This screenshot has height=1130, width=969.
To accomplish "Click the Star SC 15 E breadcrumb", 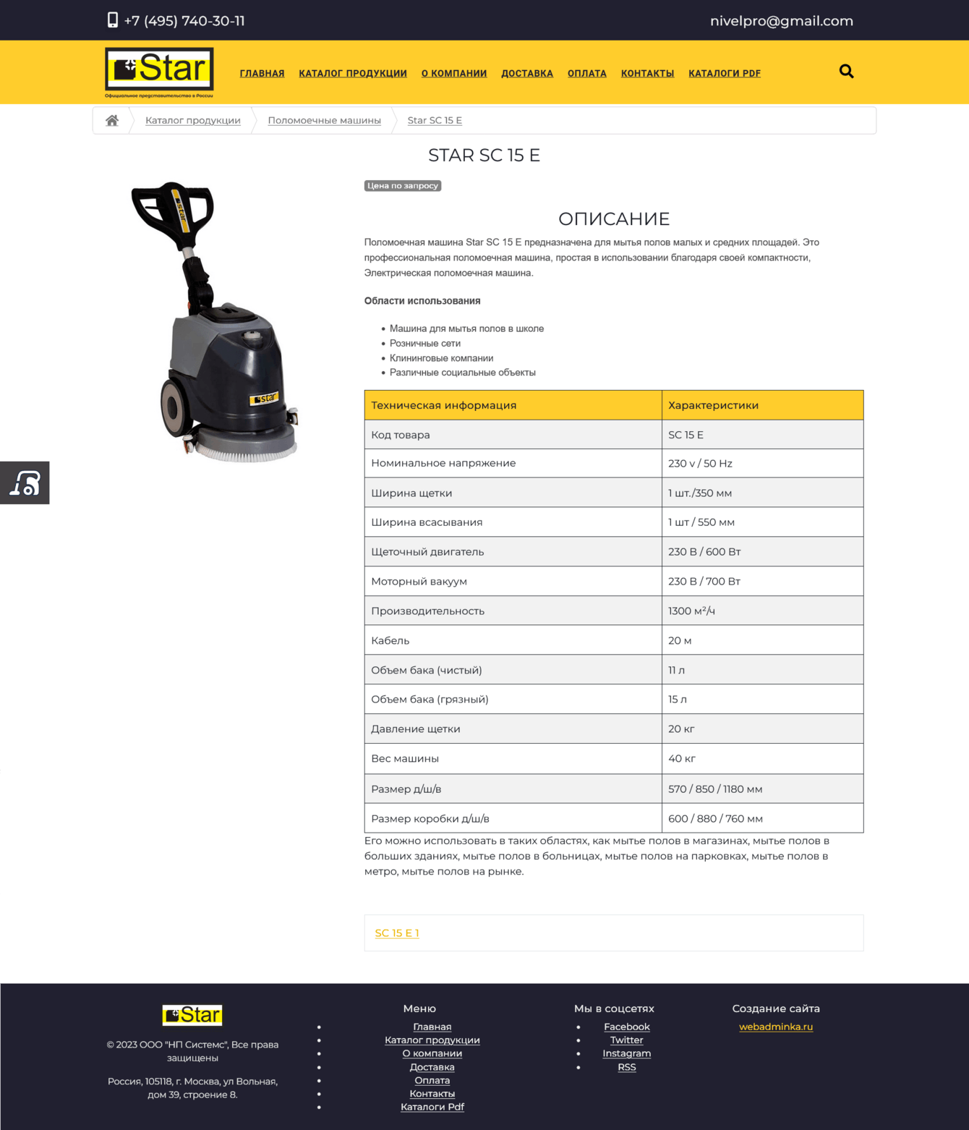I will [x=435, y=120].
